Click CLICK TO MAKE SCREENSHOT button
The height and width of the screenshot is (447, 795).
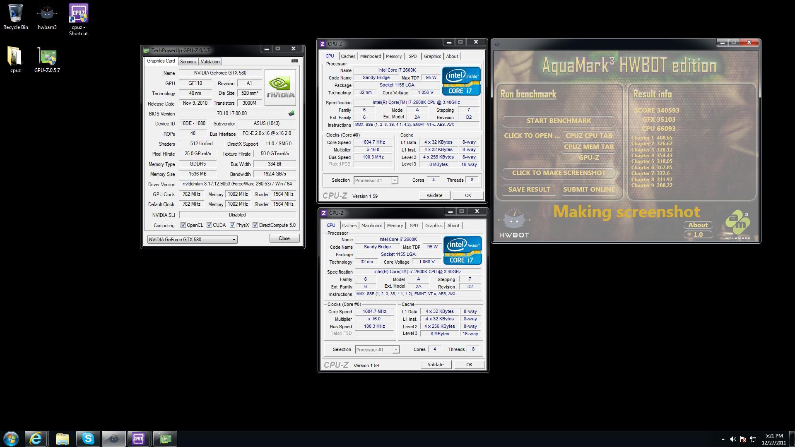click(559, 173)
